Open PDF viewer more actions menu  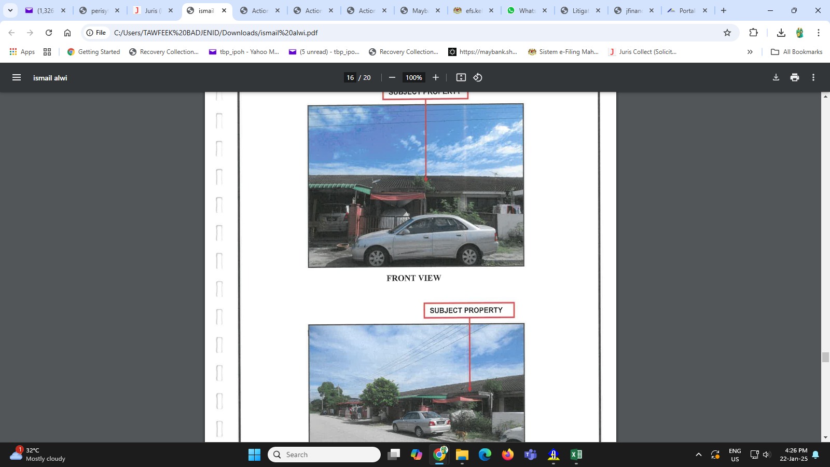point(813,78)
